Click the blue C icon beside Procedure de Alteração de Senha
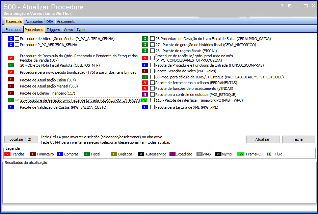Viewport: 318px width, 214px height. pyautogui.click(x=11, y=39)
